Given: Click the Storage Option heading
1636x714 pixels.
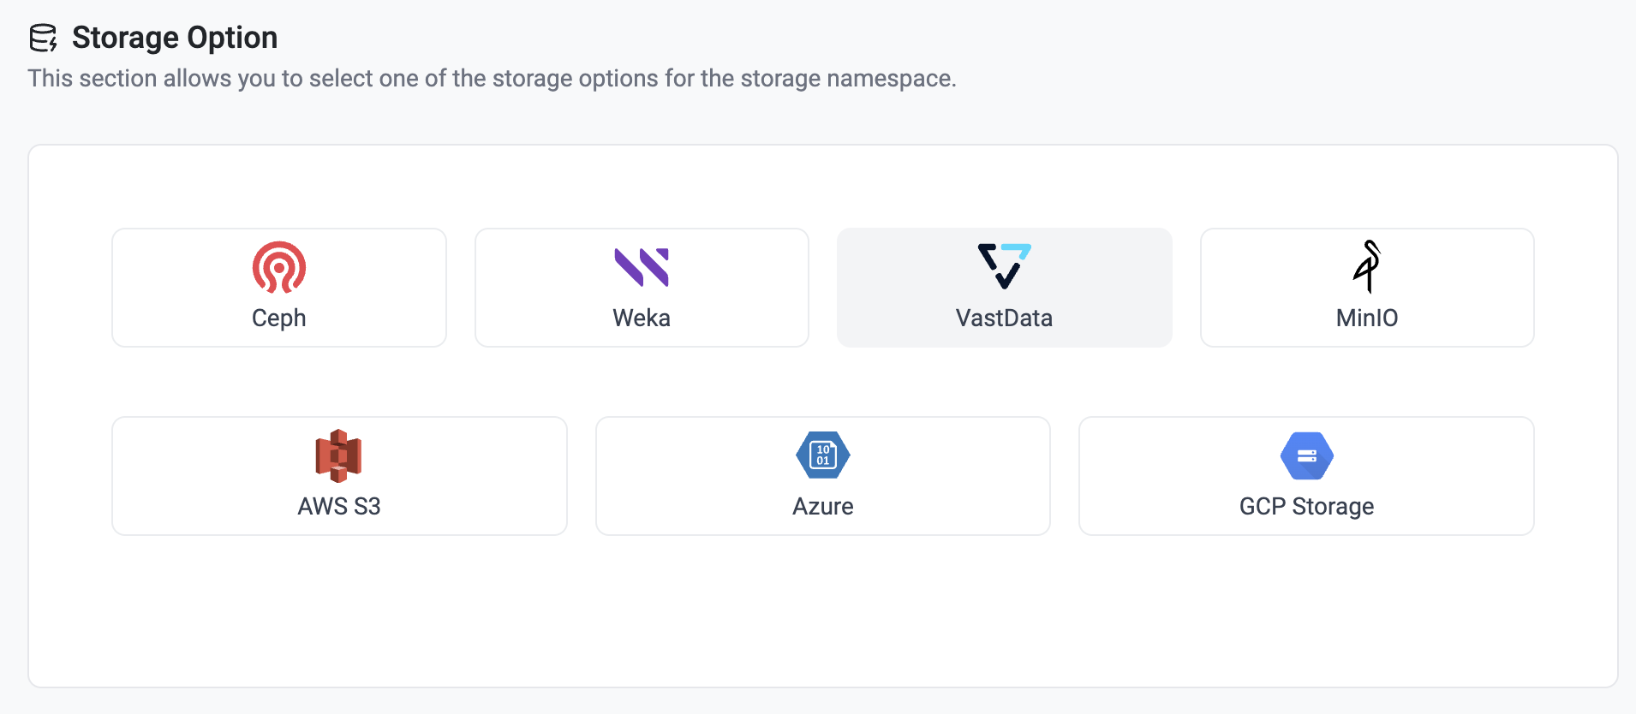Looking at the screenshot, I should [175, 38].
